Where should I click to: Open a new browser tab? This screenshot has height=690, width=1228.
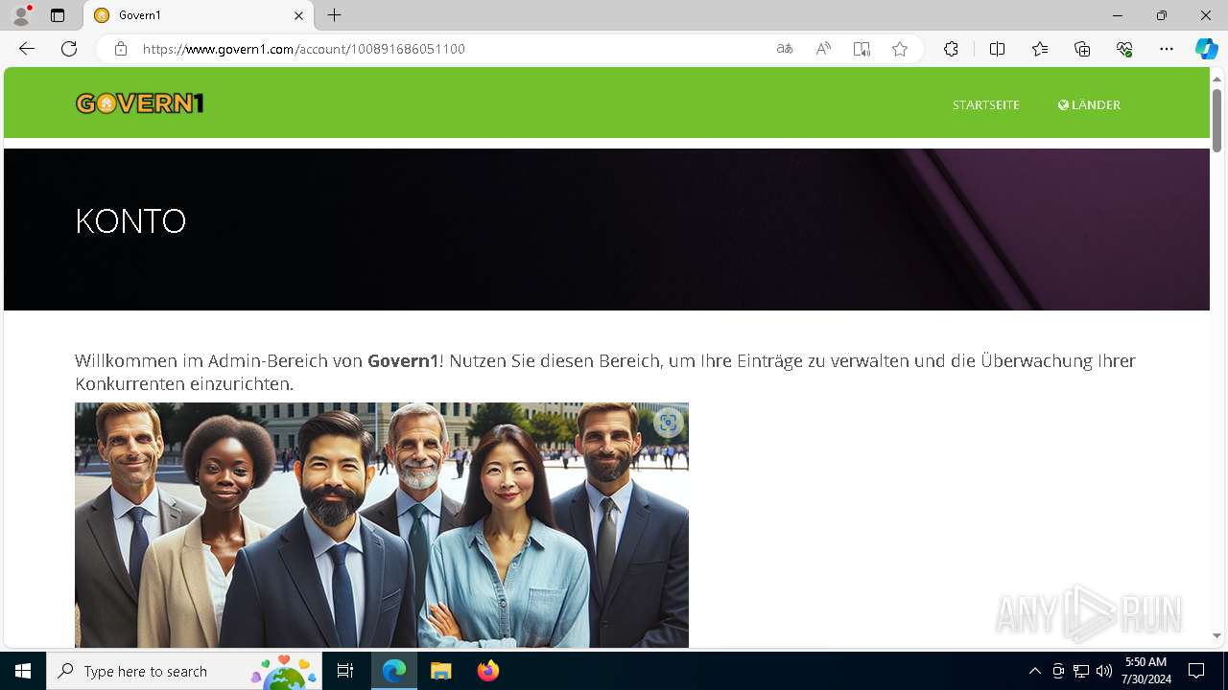(x=334, y=15)
